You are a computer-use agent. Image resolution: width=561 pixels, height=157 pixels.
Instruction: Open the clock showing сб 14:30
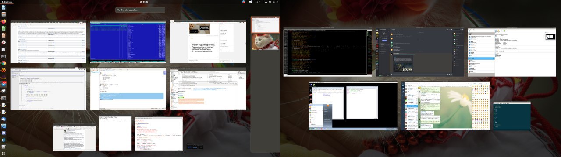click(143, 2)
